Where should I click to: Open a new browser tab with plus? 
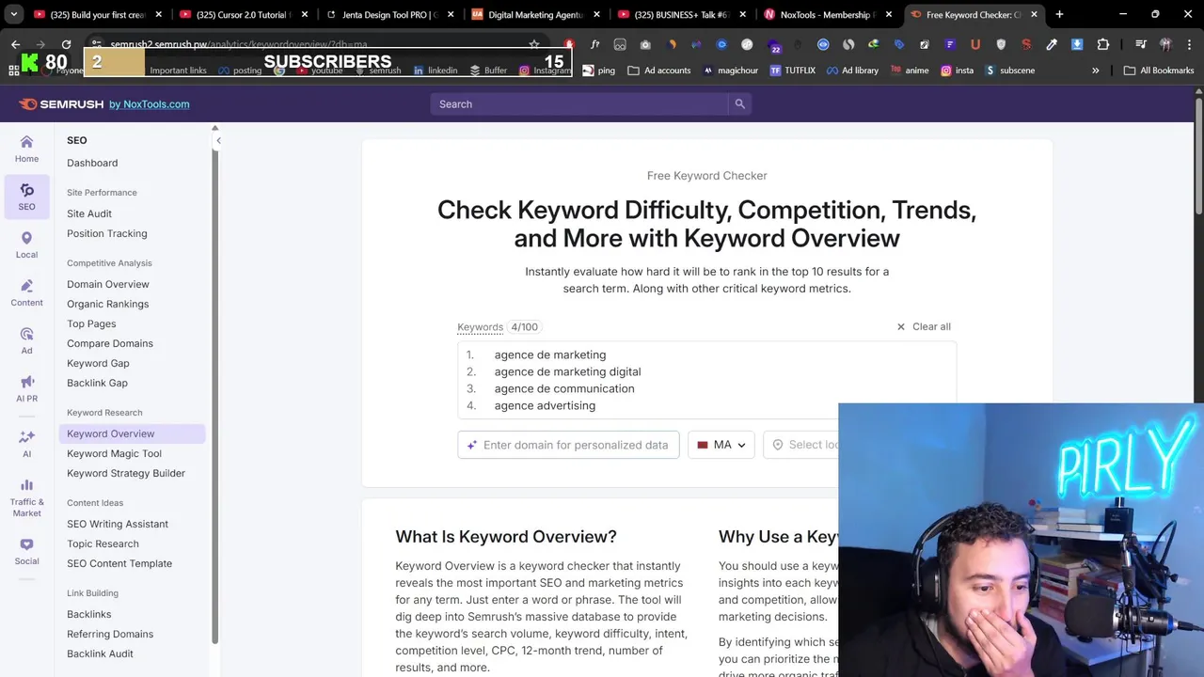[1059, 14]
